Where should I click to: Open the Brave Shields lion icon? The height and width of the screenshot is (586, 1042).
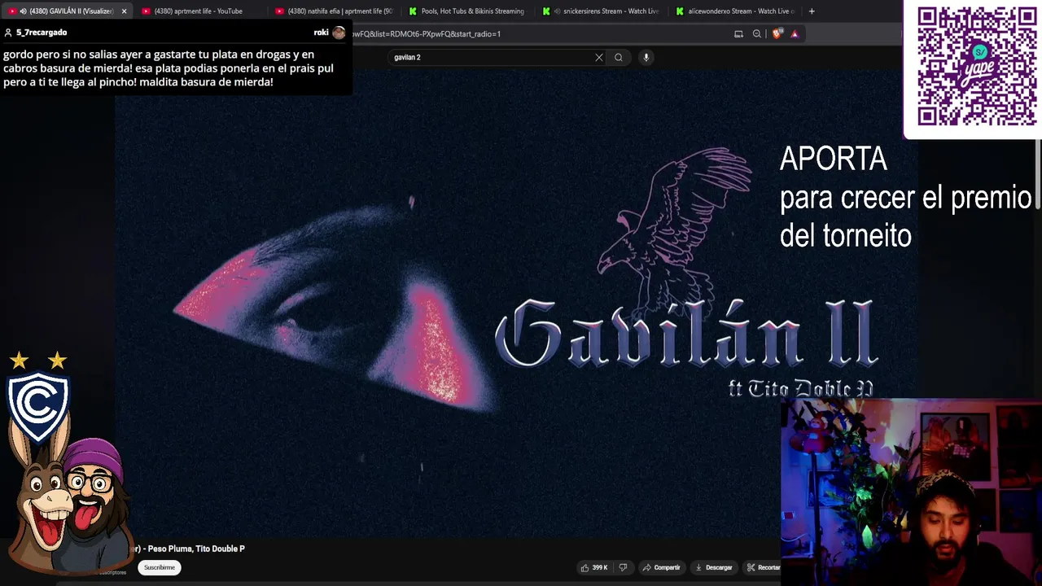[x=777, y=34]
